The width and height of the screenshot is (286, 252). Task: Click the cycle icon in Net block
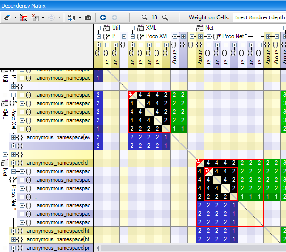200,162
